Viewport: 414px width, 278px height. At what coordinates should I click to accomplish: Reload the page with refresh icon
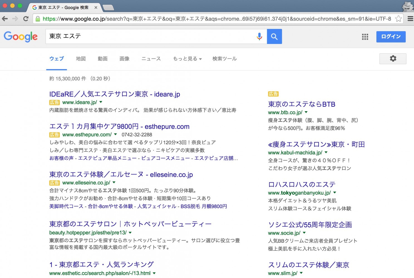26,19
